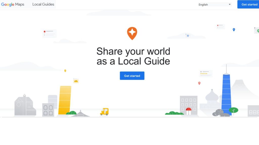Click the green map card at the right edge
Image resolution: width=259 pixels, height=145 pixels.
(x=256, y=30)
